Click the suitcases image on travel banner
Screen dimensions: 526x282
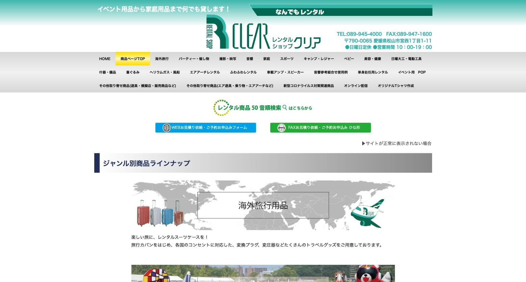coord(160,213)
